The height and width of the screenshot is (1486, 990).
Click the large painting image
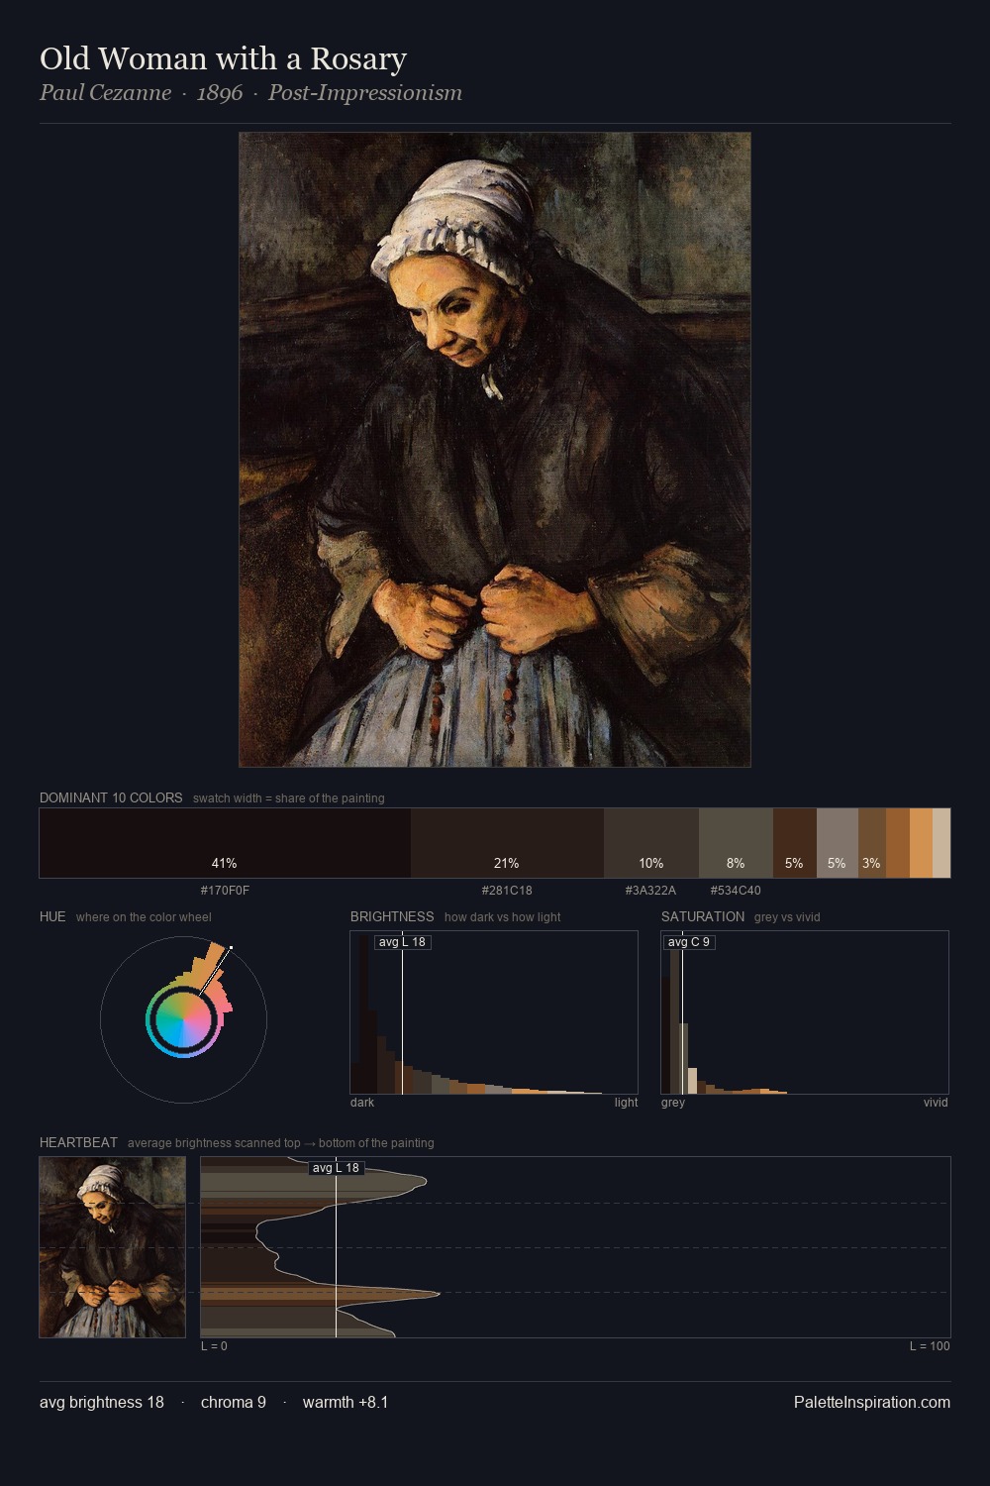click(x=495, y=450)
